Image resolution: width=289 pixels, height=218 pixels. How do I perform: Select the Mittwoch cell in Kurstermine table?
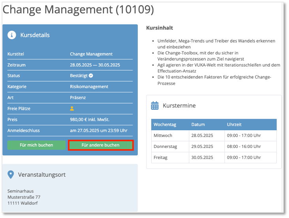click(x=163, y=136)
